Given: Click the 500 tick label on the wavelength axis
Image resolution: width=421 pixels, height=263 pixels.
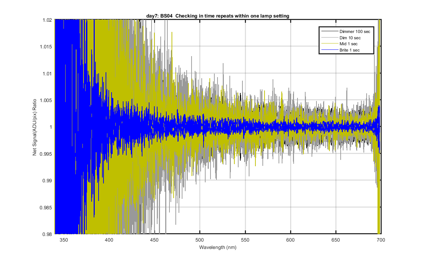Looking at the screenshot, I should tap(200, 240).
